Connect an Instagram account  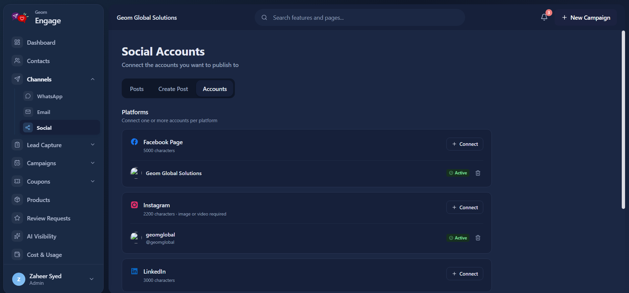[x=465, y=207]
